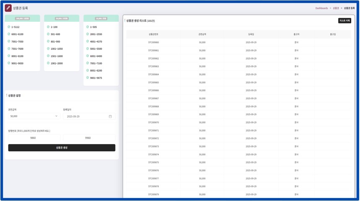Select the STC009860 row in the list
The image size is (360, 201).
[153, 42]
